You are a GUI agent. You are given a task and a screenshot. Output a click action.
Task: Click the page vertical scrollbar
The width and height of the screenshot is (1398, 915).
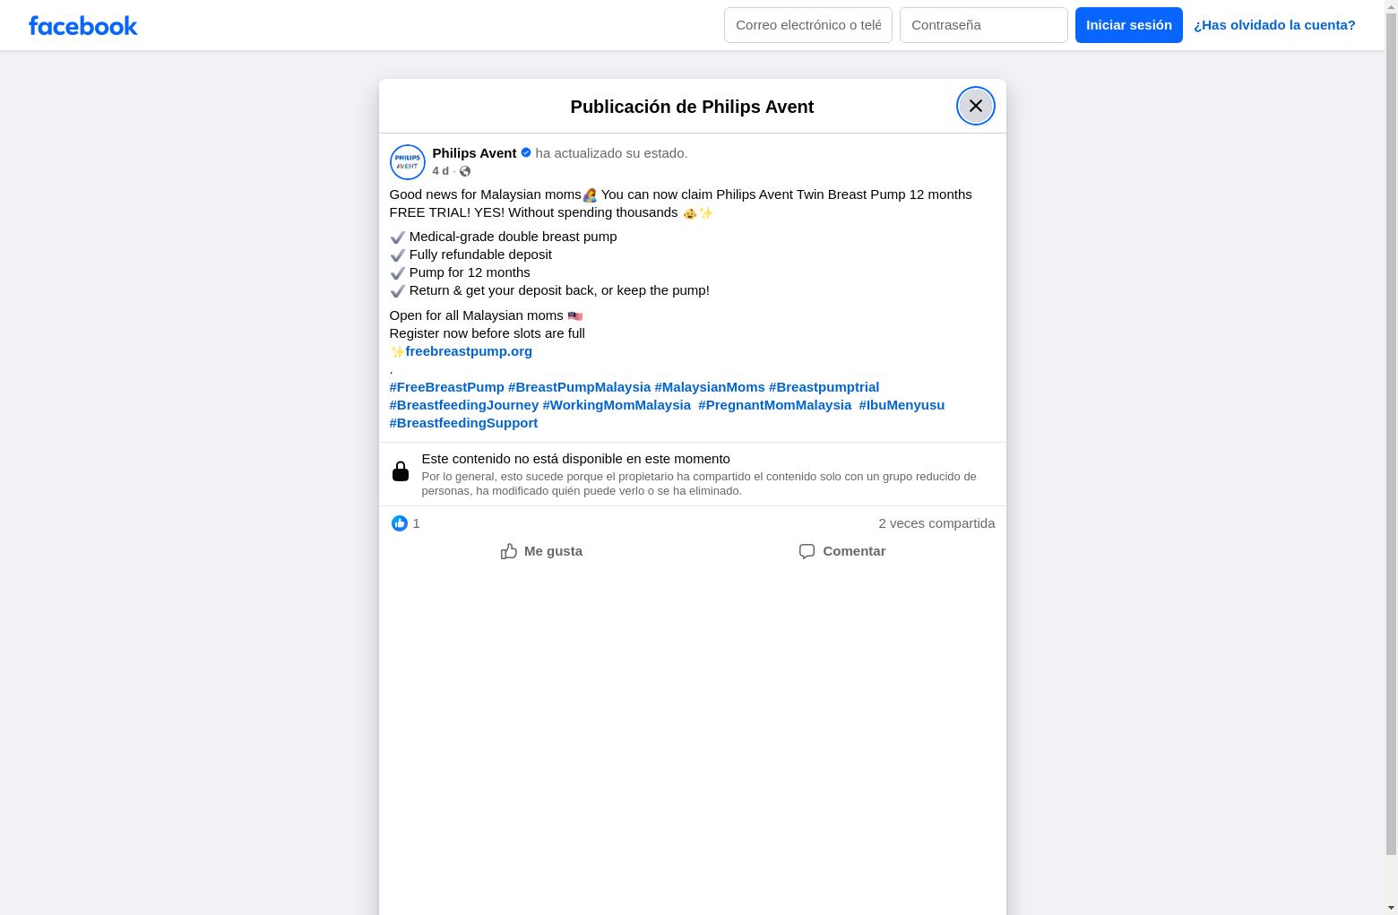[x=1391, y=435]
